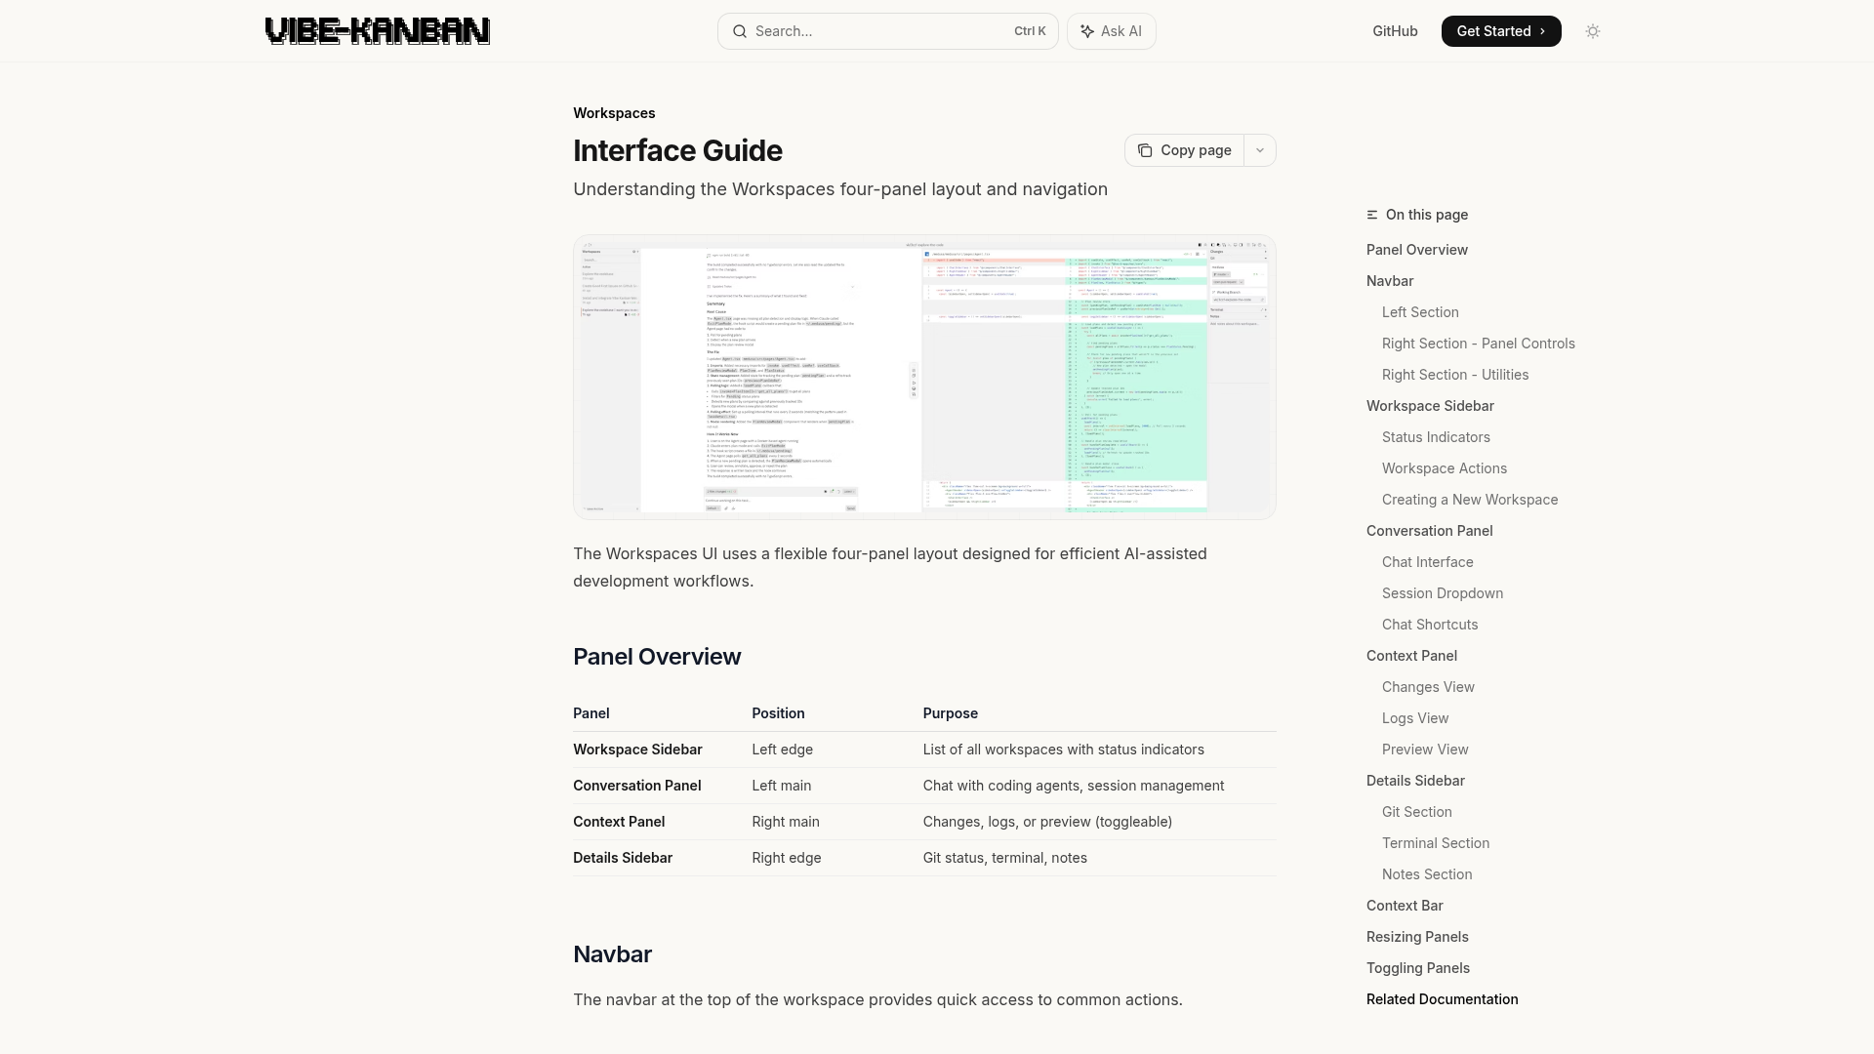This screenshot has height=1054, width=1874.
Task: Jump to Details Sidebar outline entry
Action: tap(1415, 781)
